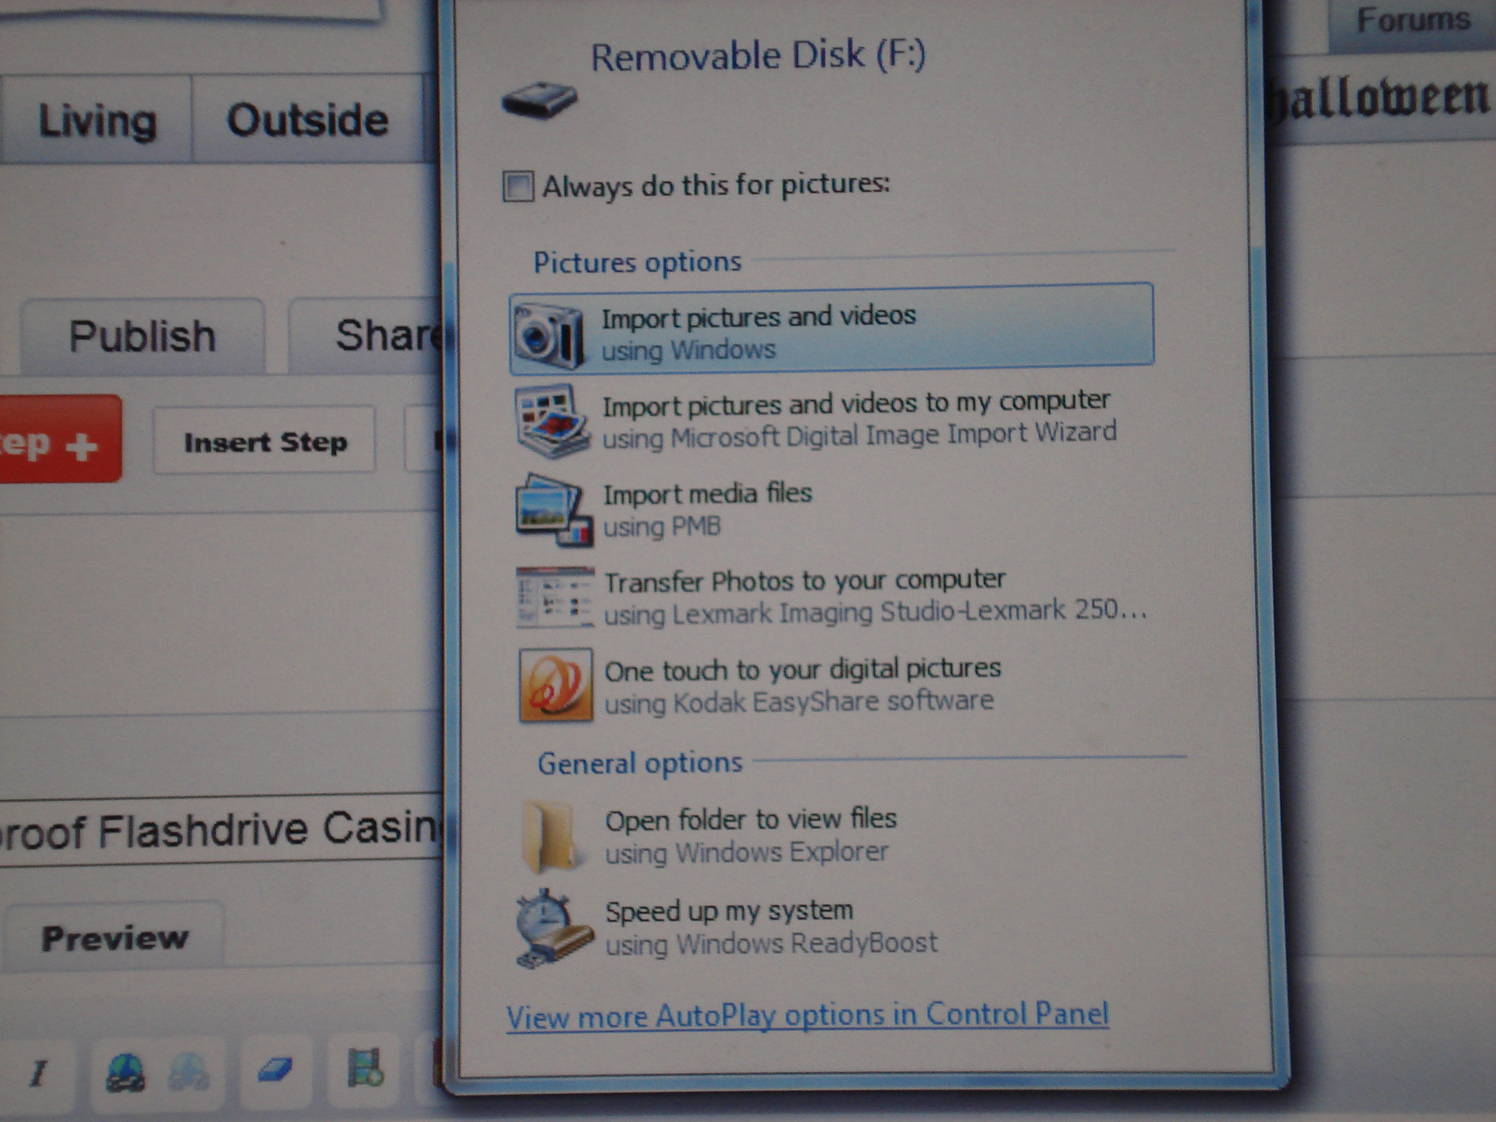The image size is (1496, 1122).
Task: Click the ReadyBoost stopwatch icon
Action: tap(554, 929)
